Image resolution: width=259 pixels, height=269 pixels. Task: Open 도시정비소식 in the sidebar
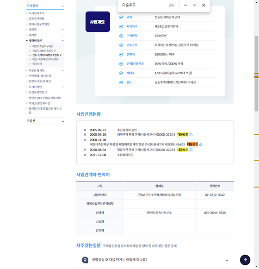pyautogui.click(x=37, y=13)
